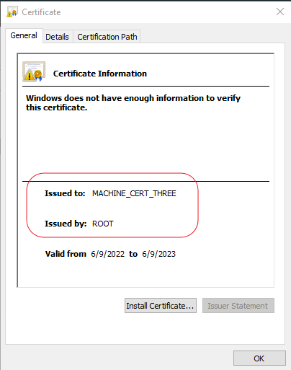Click the 6/9/2023 expiry date
This screenshot has height=370, width=291.
click(x=159, y=254)
